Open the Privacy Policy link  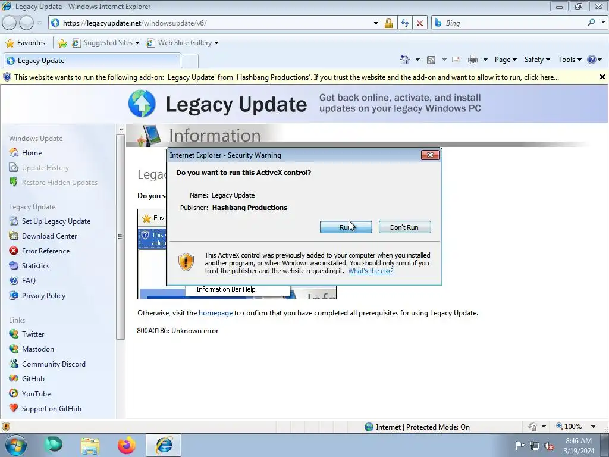click(43, 295)
